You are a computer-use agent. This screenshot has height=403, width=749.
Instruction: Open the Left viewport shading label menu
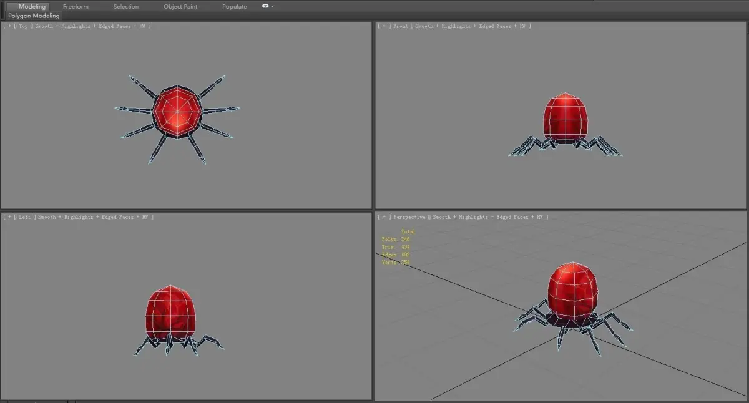[94, 217]
